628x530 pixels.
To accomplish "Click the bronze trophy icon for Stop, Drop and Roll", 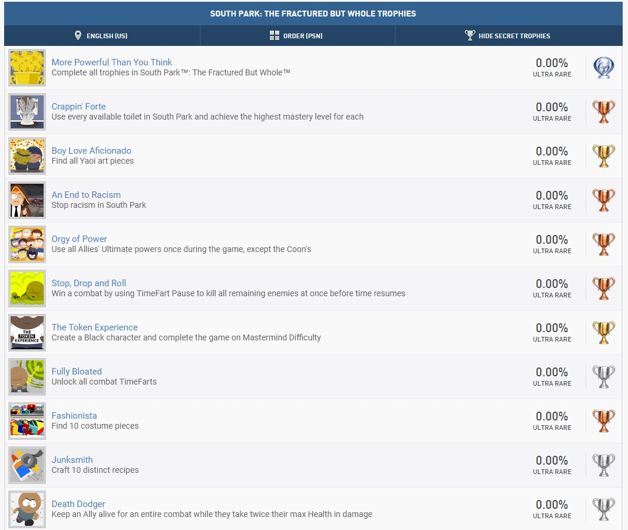I will 604,288.
